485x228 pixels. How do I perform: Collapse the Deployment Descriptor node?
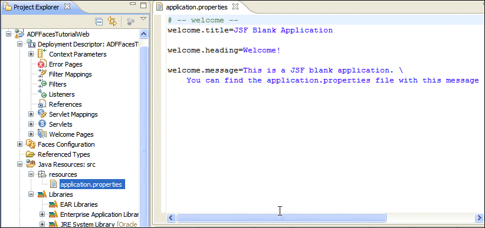click(x=20, y=44)
